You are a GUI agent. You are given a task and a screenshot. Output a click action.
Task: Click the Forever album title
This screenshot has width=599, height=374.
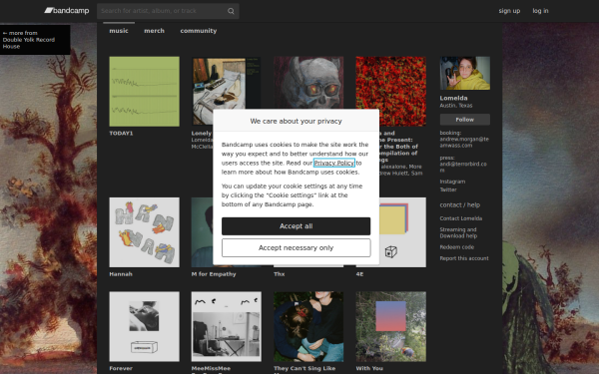tap(121, 368)
